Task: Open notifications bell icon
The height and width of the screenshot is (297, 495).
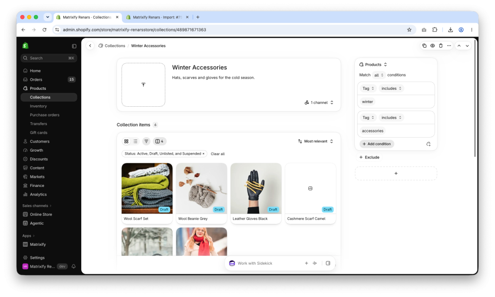Action: (x=73, y=267)
